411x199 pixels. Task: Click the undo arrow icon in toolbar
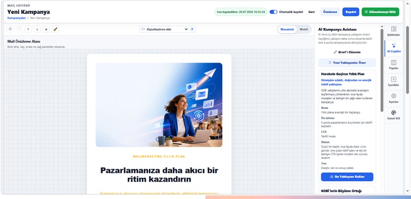coord(10,30)
